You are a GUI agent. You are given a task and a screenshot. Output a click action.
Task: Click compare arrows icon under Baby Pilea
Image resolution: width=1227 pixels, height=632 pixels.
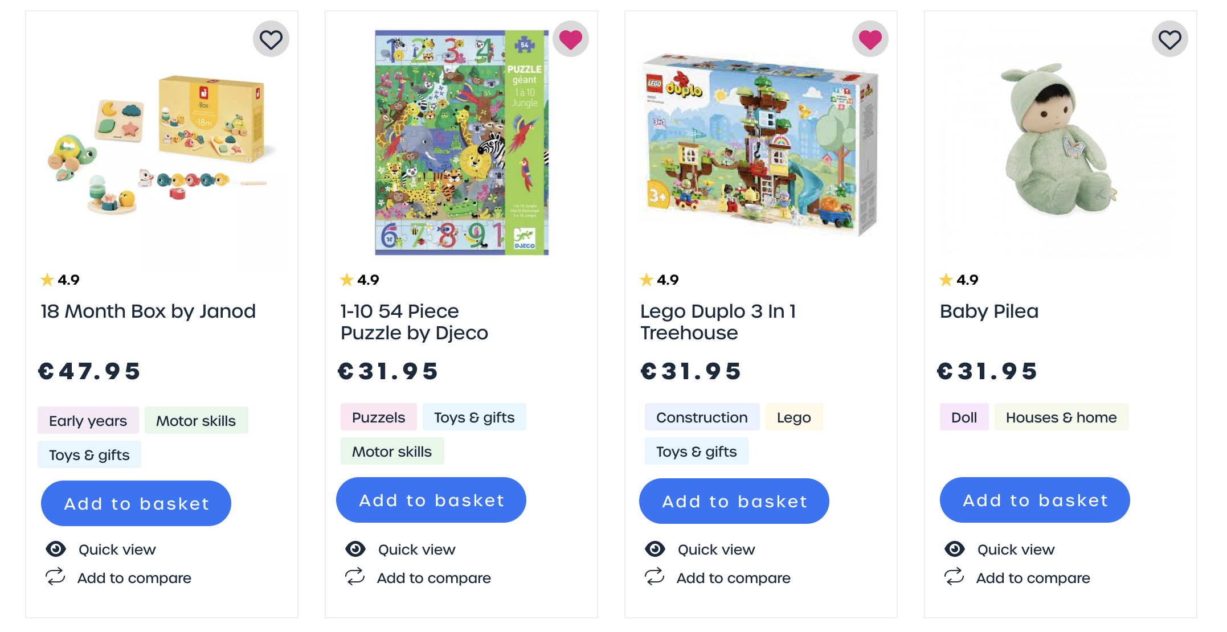click(954, 577)
